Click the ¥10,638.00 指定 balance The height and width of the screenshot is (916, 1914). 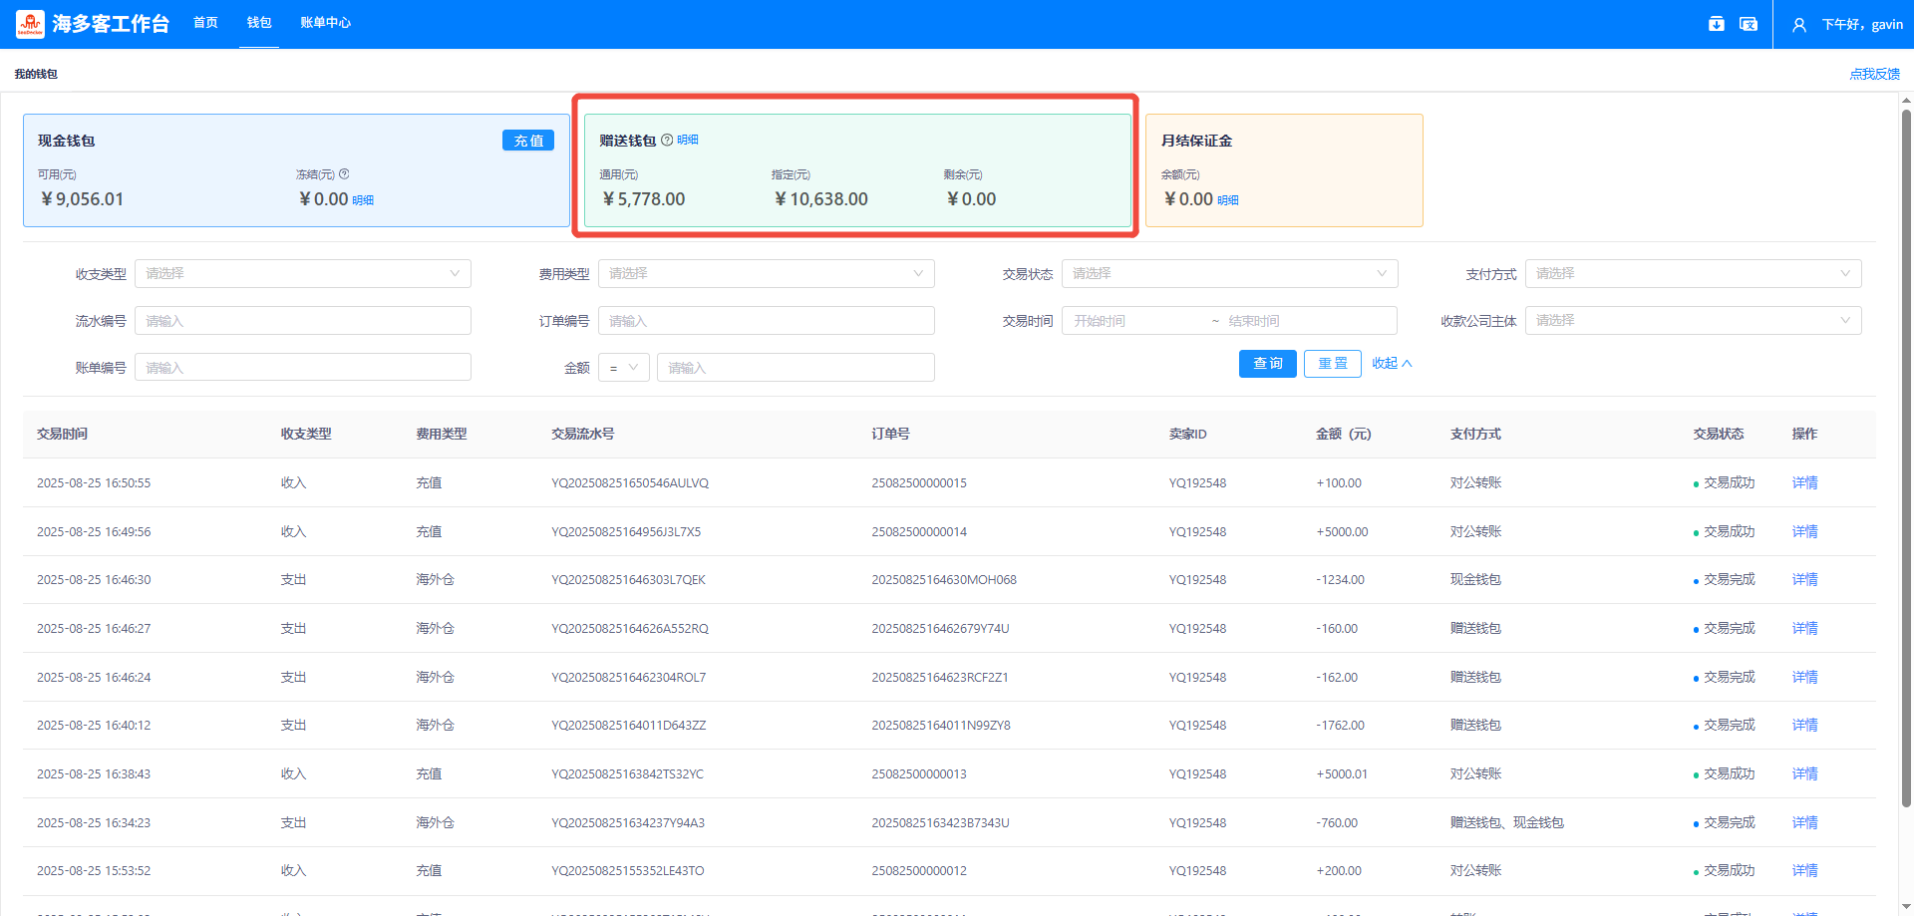pos(821,199)
